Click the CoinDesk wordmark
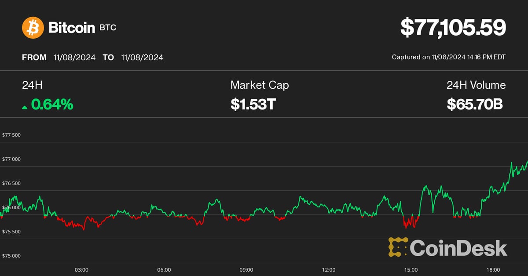The image size is (528, 276). point(458,248)
